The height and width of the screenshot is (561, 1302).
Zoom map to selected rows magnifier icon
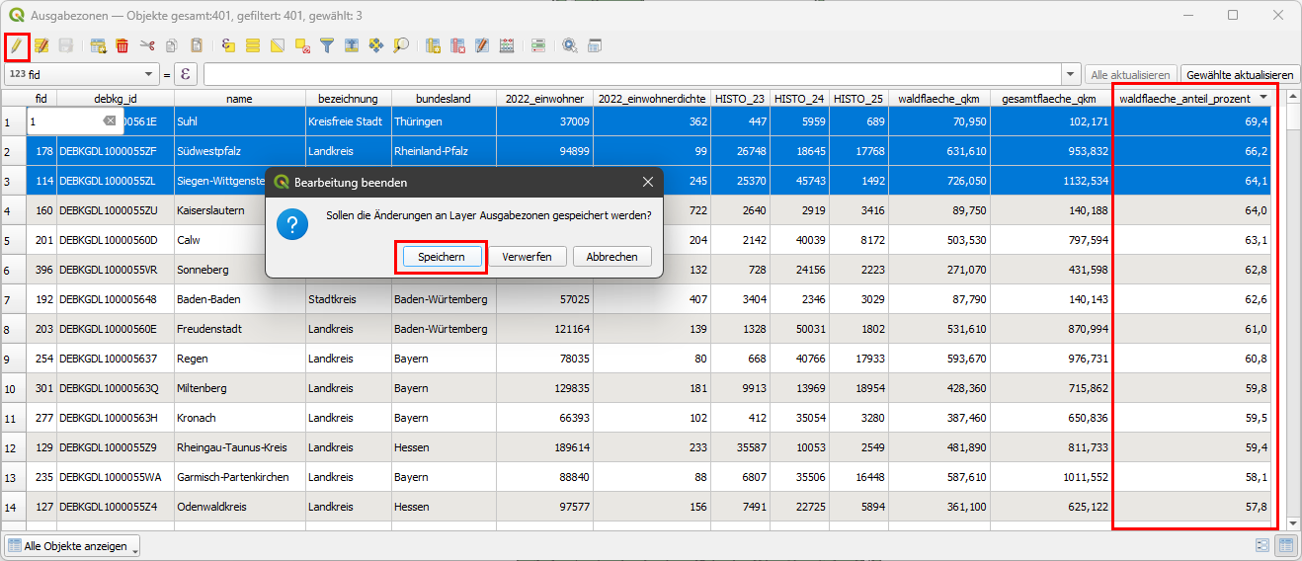tap(401, 45)
